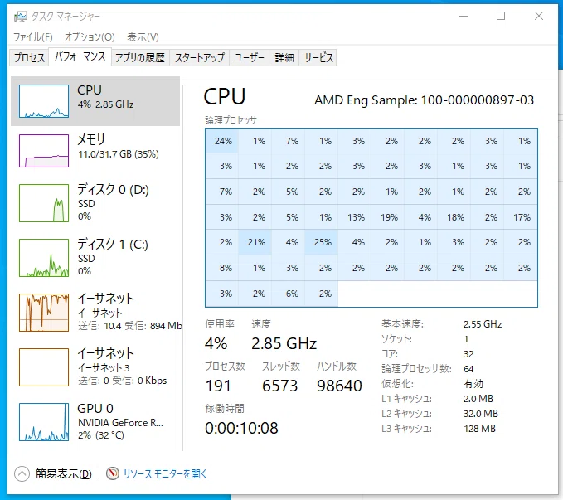Click the 24% logical processor cell

(221, 141)
